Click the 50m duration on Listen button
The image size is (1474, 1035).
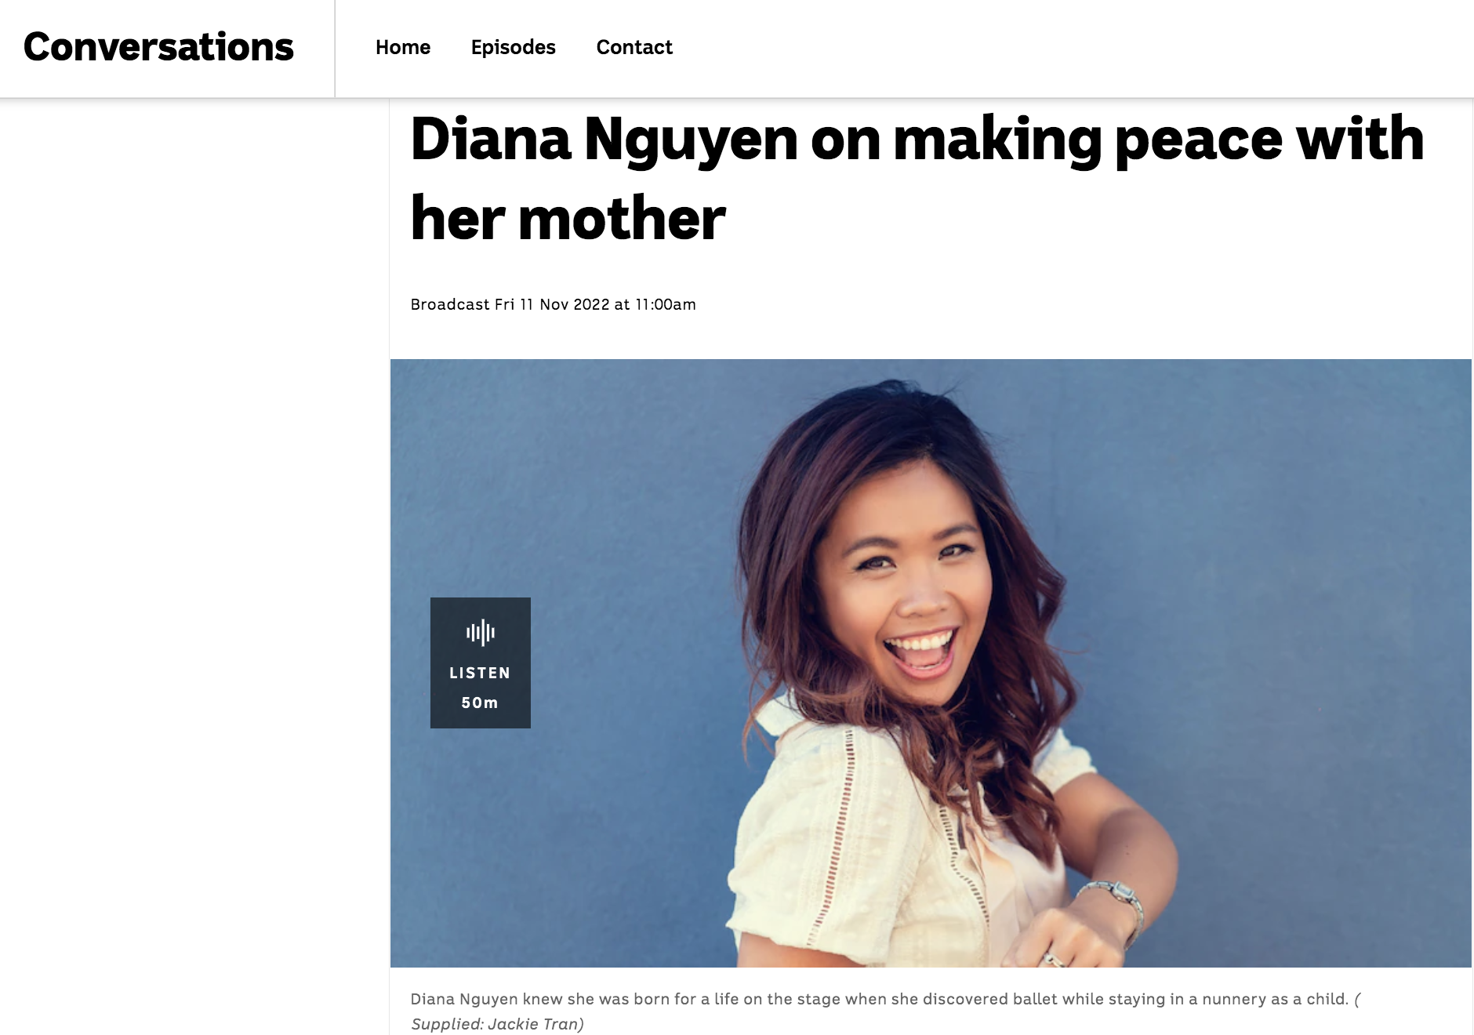coord(480,703)
